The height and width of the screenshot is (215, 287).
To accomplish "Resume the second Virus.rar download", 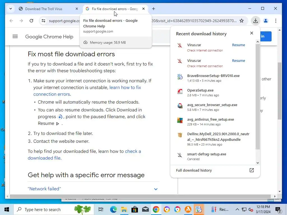I will click(x=239, y=61).
